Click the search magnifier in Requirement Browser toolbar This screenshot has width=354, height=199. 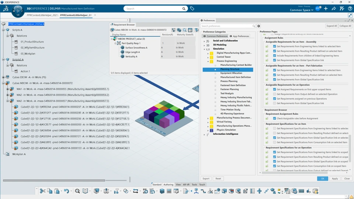[x=185, y=30]
